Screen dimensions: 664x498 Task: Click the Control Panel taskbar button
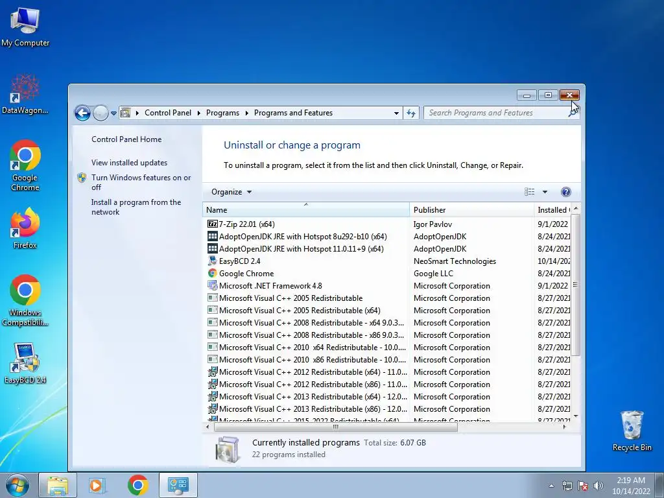pos(178,485)
